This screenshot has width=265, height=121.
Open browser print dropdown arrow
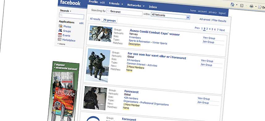click(x=256, y=7)
